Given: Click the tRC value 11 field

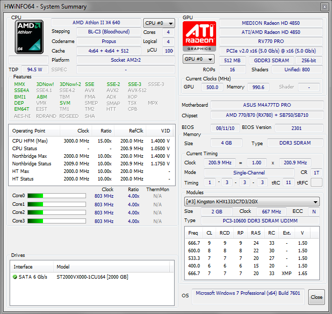Looking at the screenshot, I should (x=288, y=183).
